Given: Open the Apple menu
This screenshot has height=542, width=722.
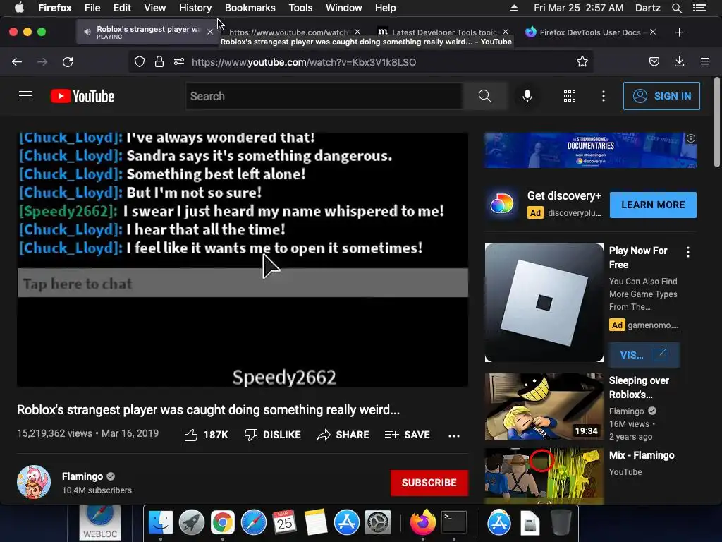Looking at the screenshot, I should tap(19, 8).
